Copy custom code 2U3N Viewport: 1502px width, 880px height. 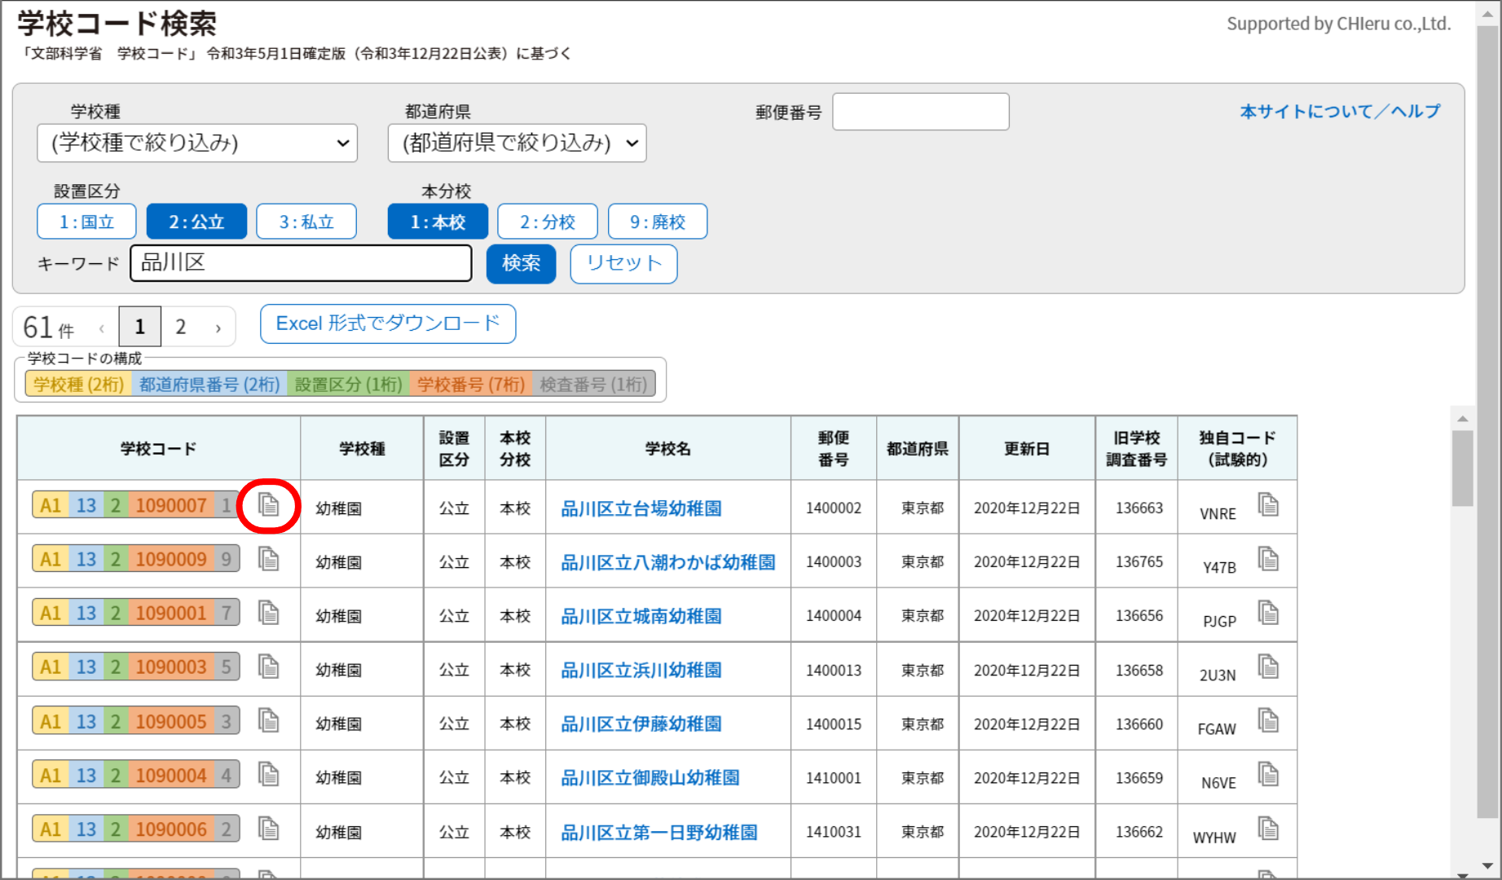click(x=1268, y=667)
